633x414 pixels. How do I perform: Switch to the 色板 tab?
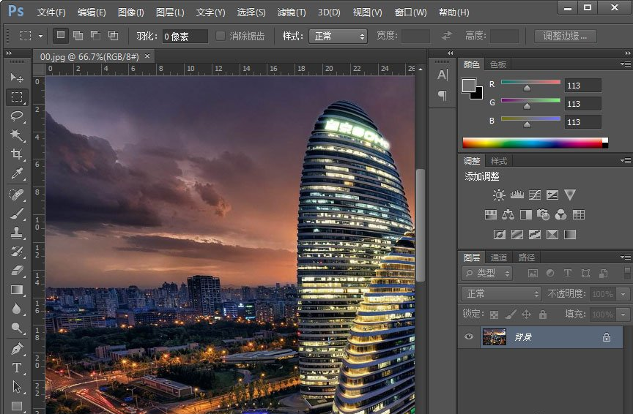498,64
